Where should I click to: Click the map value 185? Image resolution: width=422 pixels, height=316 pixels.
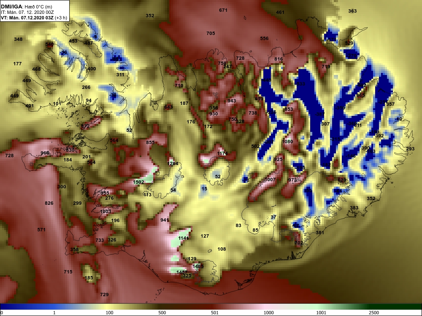pyautogui.click(x=89, y=278)
